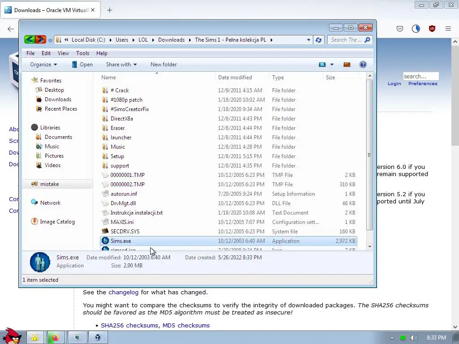Follow the changelog link on the webpage
The width and height of the screenshot is (459, 344).
pos(124,292)
